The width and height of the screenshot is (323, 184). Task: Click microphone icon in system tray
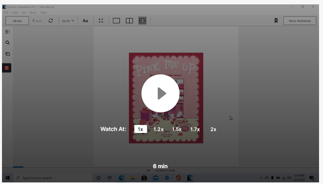click(x=272, y=178)
